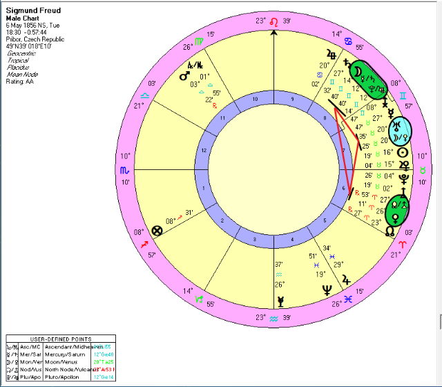
Task: Click the "USER-DEFINED POINTS" table header
Action: [61, 339]
